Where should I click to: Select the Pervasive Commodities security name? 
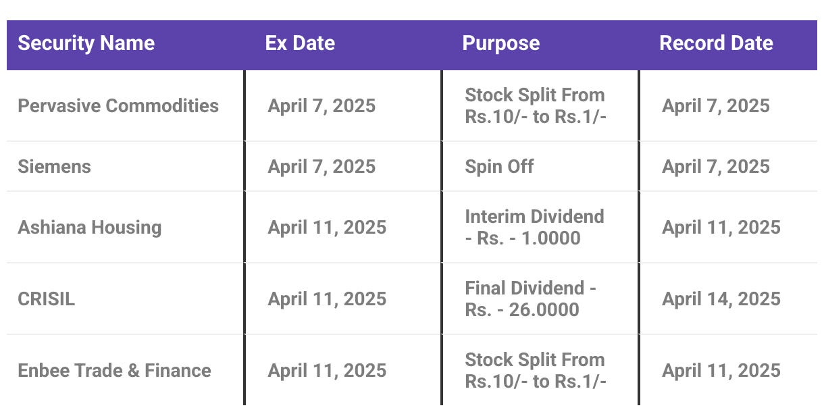118,106
